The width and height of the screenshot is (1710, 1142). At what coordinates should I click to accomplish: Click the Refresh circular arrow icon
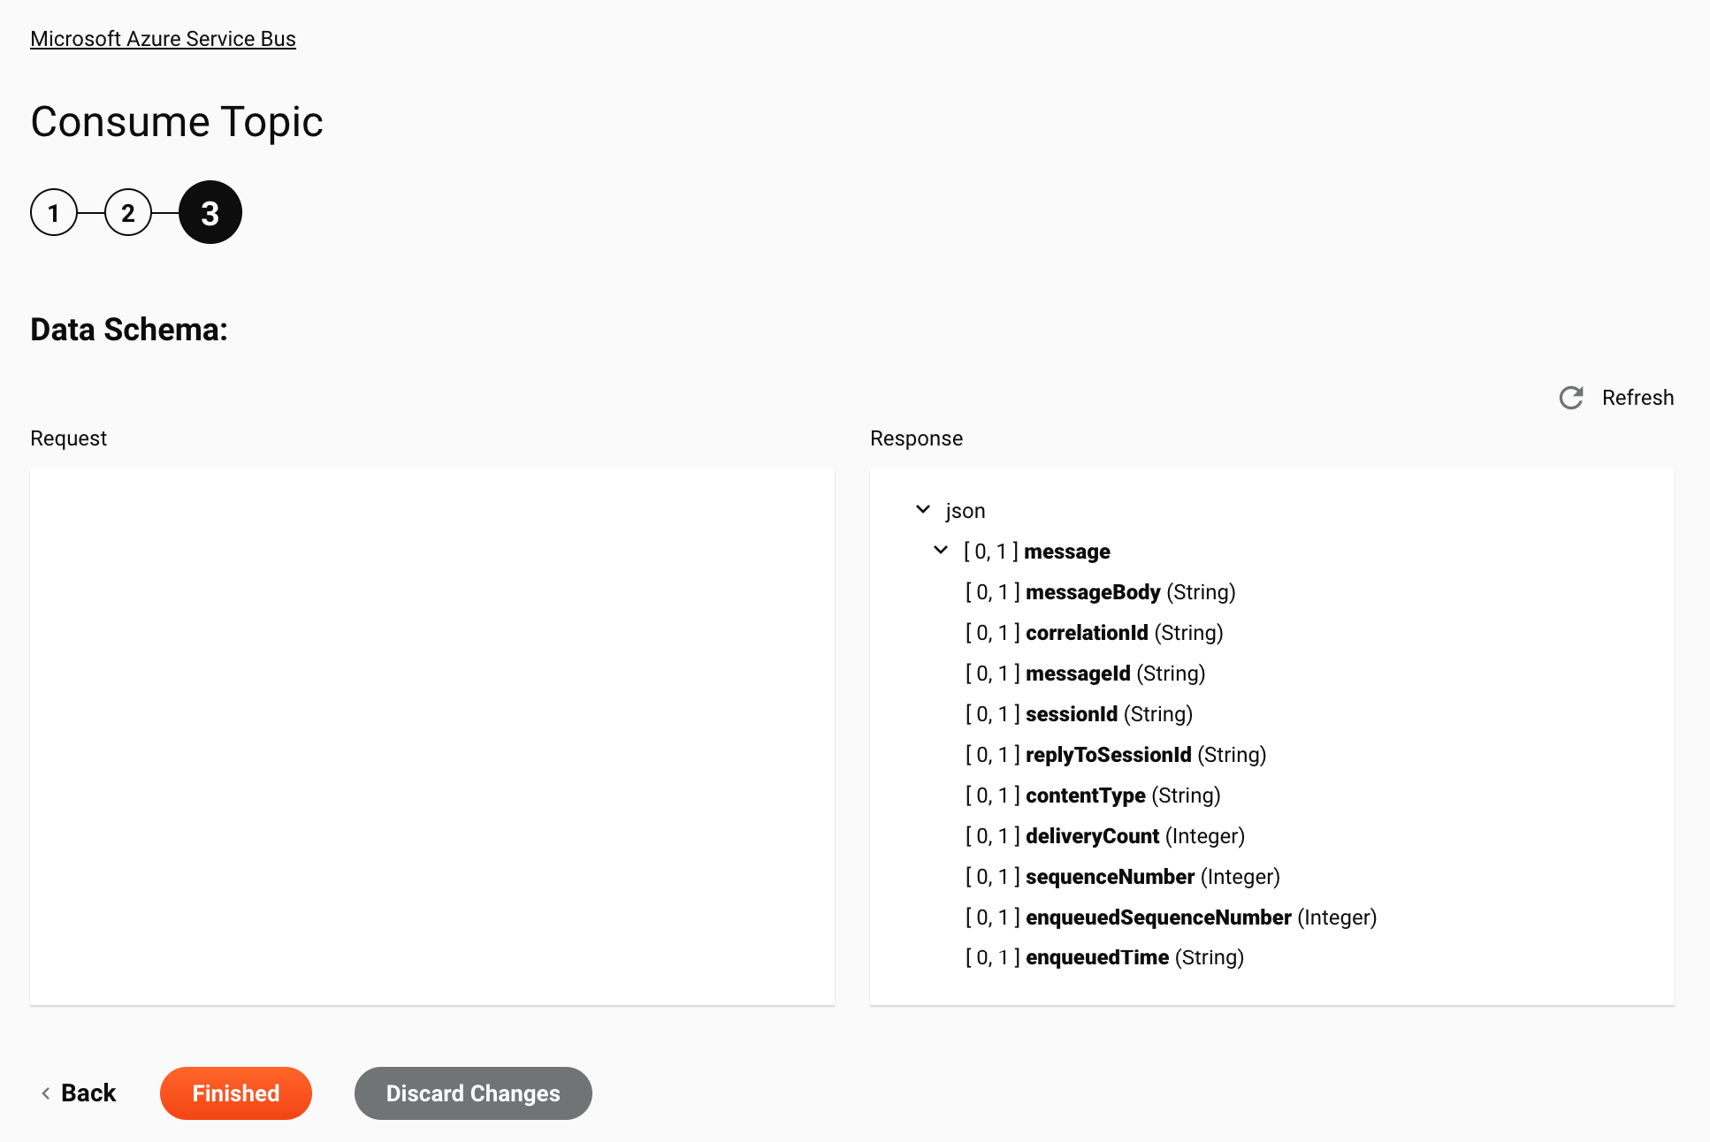point(1571,396)
